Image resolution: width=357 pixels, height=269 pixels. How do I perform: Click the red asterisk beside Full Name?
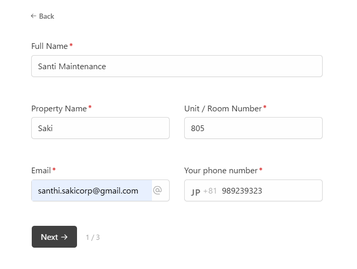pyautogui.click(x=71, y=46)
